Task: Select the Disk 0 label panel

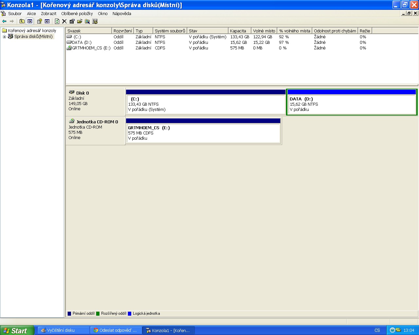Action: pyautogui.click(x=95, y=101)
